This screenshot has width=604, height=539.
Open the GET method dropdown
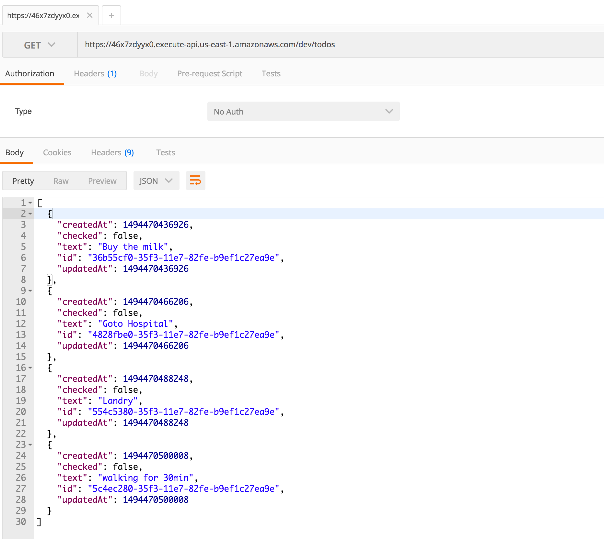40,45
